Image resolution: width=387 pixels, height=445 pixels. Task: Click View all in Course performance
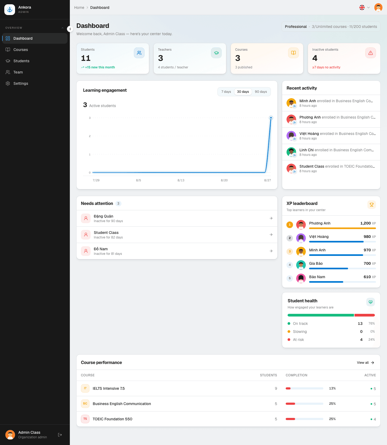click(365, 363)
